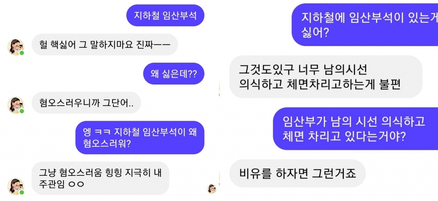
Task: Select received bubble '그냥 혐오스러움 힝힝 지극히 내 주관임'
Action: coord(101,178)
